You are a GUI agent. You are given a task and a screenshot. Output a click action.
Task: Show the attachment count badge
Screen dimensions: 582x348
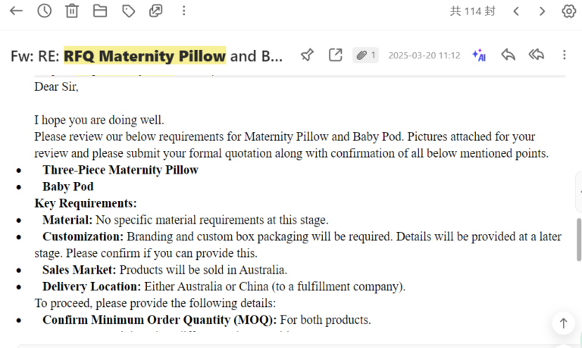(366, 55)
